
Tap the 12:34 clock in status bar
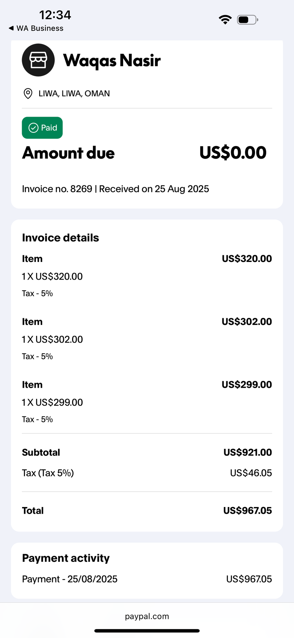[55, 15]
